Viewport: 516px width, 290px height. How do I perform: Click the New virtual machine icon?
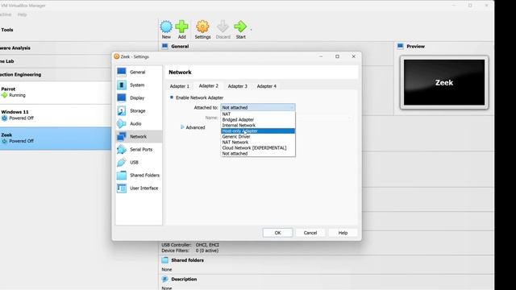(166, 27)
